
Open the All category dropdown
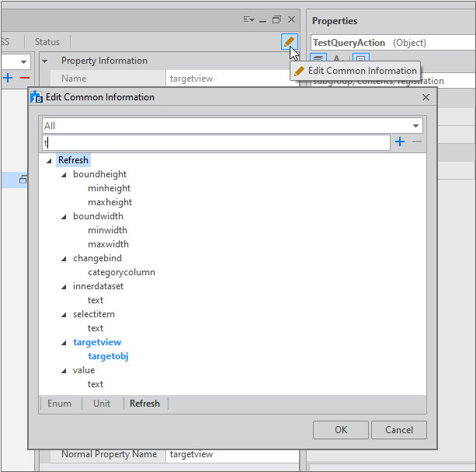point(416,126)
